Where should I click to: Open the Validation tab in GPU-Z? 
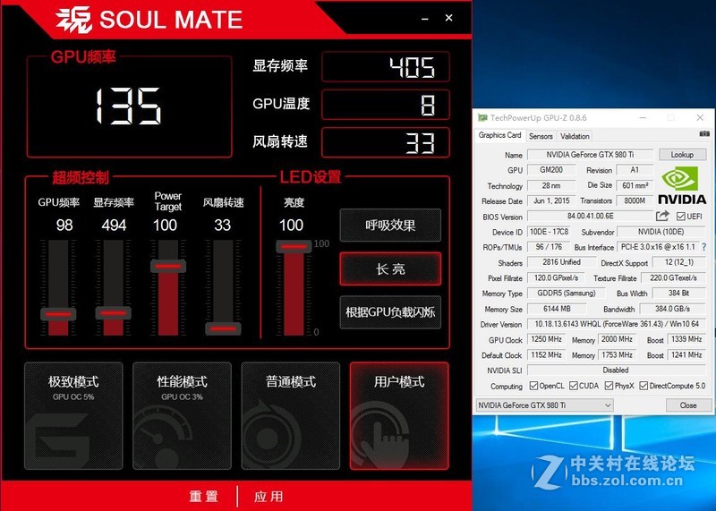pos(575,136)
